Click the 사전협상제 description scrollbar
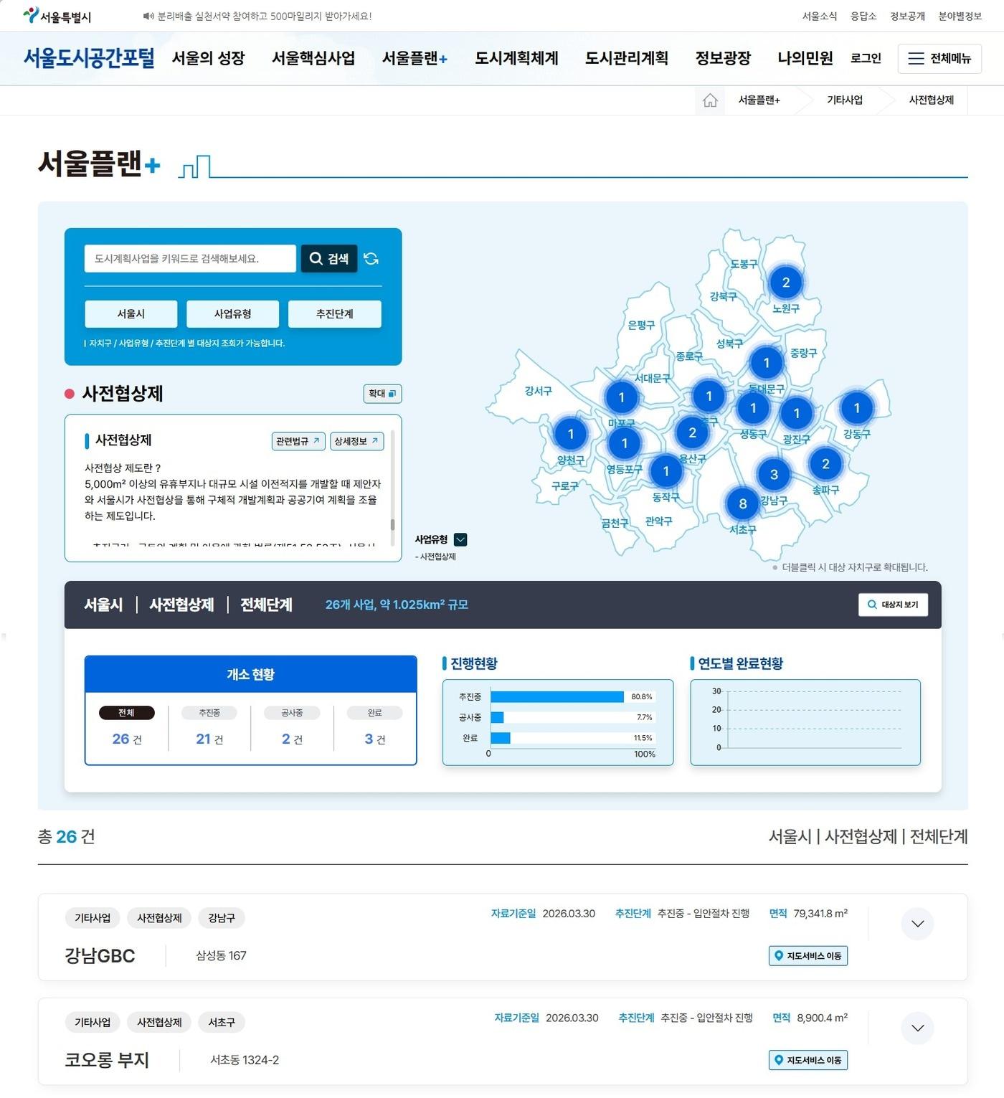 pyautogui.click(x=392, y=524)
